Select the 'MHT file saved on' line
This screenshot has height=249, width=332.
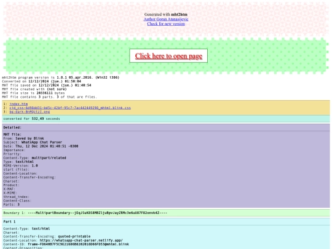pos(47,85)
